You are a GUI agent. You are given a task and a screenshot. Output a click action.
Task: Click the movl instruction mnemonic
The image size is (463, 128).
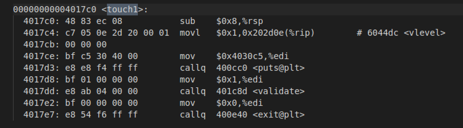[x=189, y=33]
